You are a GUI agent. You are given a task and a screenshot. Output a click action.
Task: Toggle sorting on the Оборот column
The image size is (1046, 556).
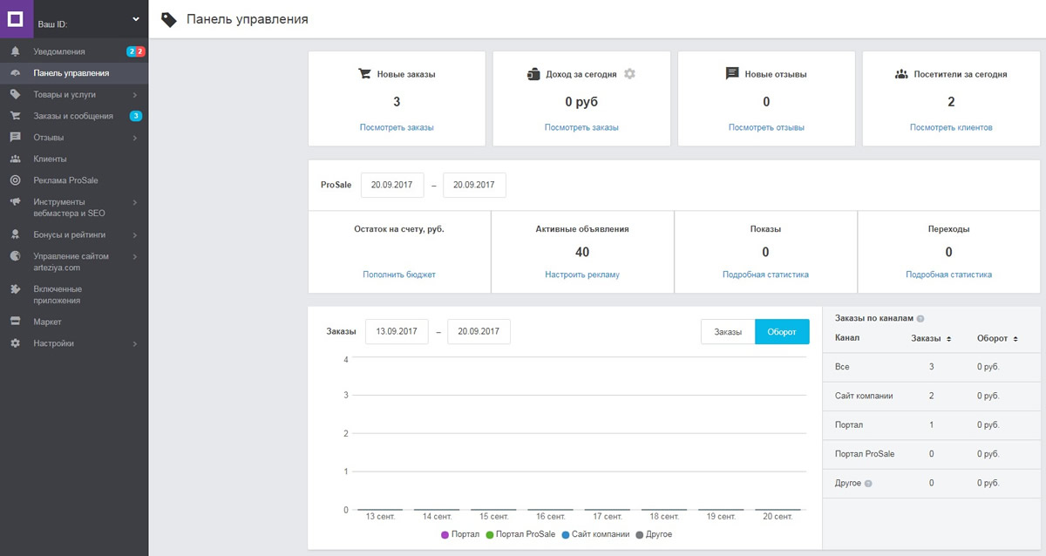pyautogui.click(x=1013, y=338)
